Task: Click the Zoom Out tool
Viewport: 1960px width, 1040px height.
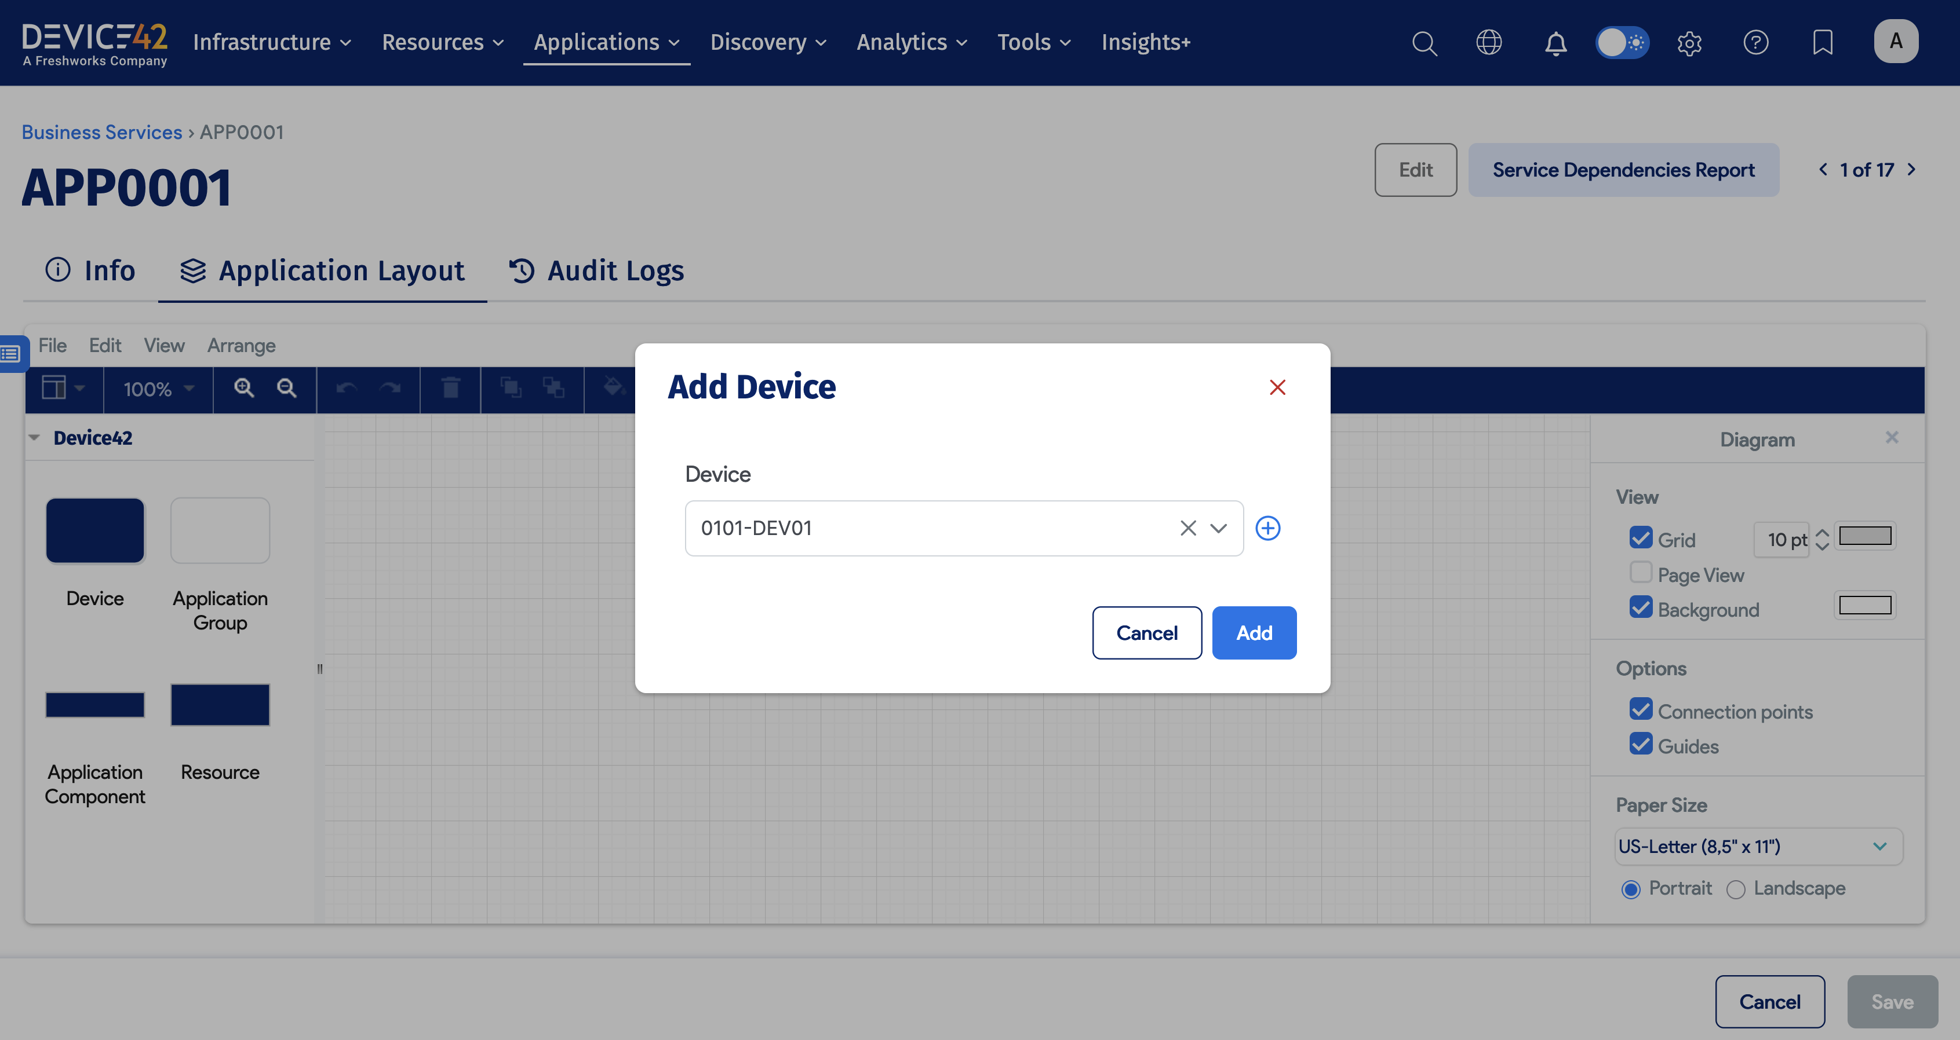Action: [287, 389]
